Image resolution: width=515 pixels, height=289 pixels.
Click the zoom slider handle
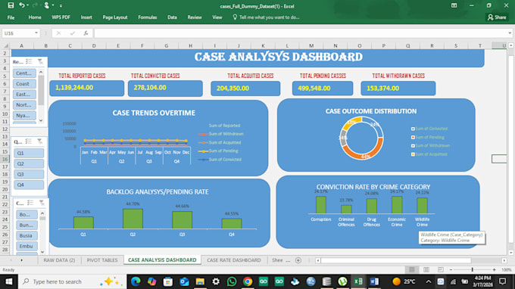473,269
